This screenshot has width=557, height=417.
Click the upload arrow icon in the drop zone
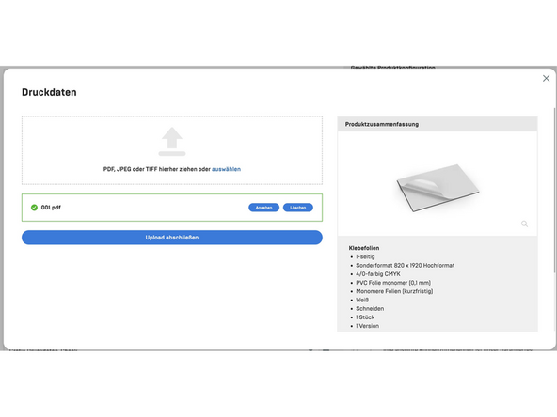point(172,142)
